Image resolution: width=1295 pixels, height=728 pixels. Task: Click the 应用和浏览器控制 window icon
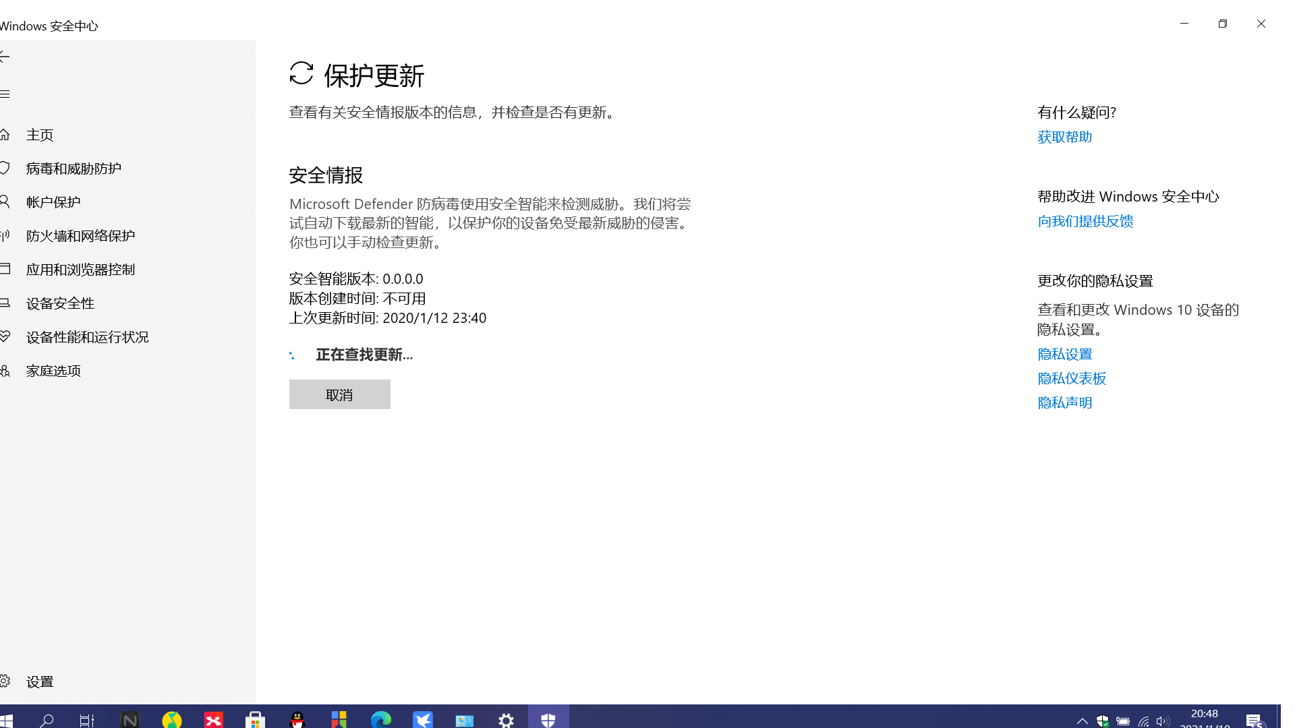(x=5, y=269)
